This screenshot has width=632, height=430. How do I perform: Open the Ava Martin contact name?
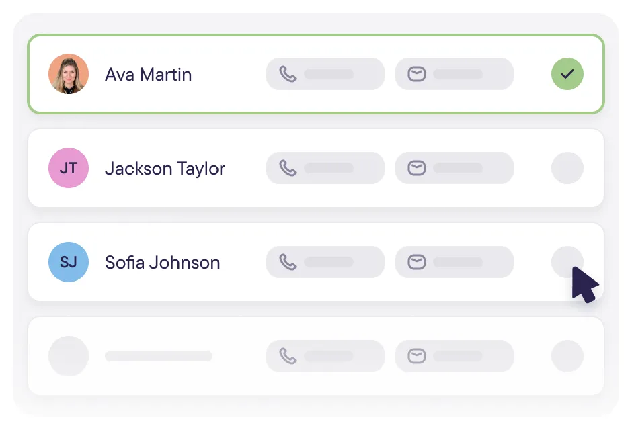point(149,75)
